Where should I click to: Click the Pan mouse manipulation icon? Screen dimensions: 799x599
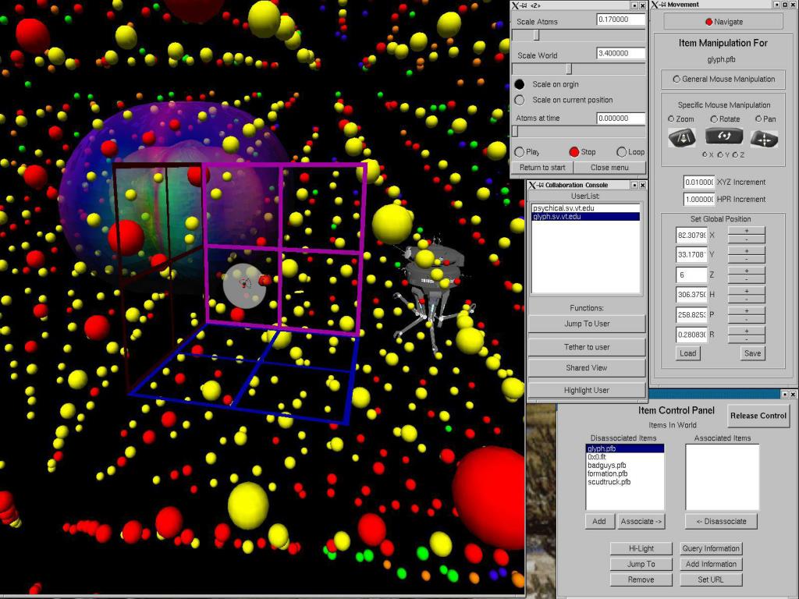pyautogui.click(x=764, y=139)
